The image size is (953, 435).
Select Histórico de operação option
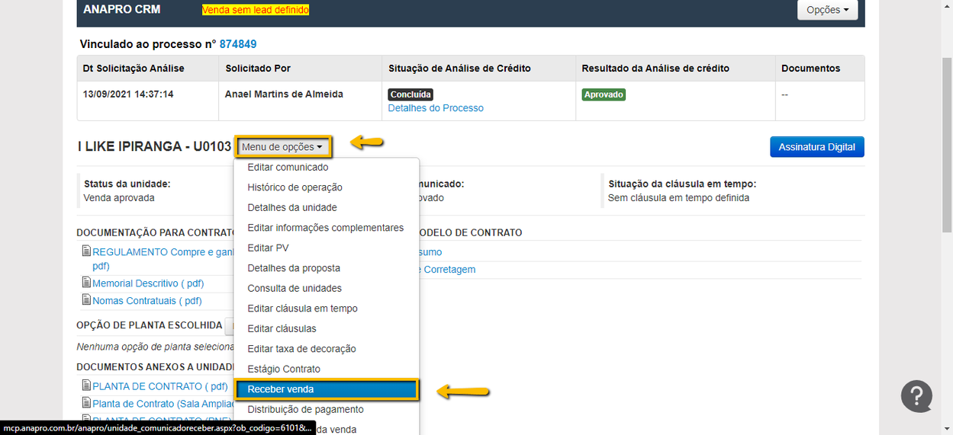(x=295, y=187)
